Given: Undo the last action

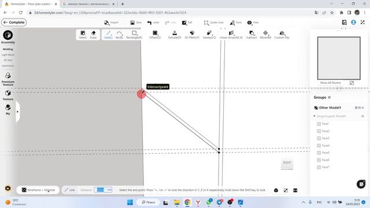Looking at the screenshot, I should [x=153, y=23].
